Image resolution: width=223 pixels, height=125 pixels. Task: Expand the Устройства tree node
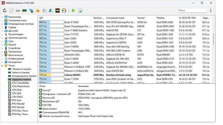[2, 48]
